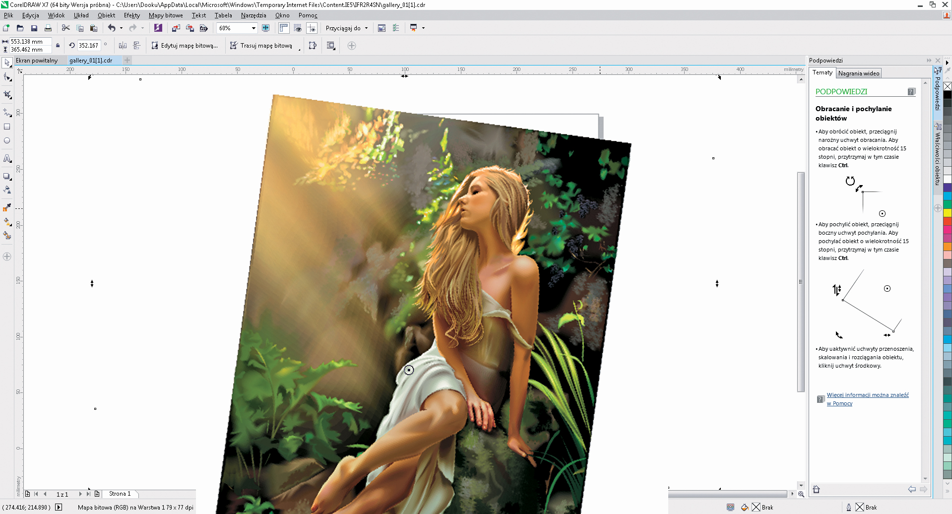Pick the Color Eyedropper tool
Image resolution: width=952 pixels, height=514 pixels.
point(7,208)
